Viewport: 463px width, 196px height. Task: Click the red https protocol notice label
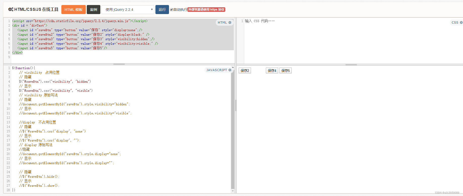[206, 10]
